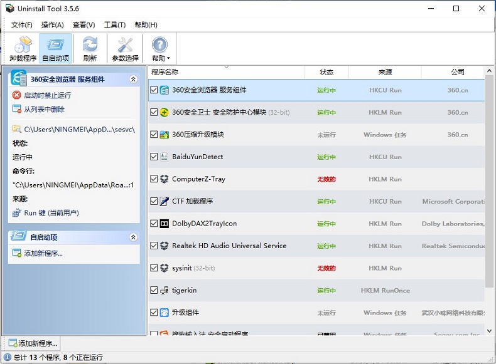Open the 查看(V) menu
The height and width of the screenshot is (364, 496).
click(x=84, y=25)
